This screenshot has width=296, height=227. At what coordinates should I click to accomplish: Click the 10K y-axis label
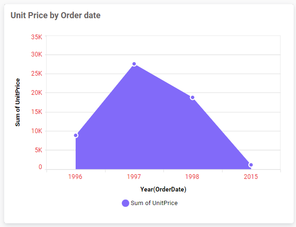36,131
